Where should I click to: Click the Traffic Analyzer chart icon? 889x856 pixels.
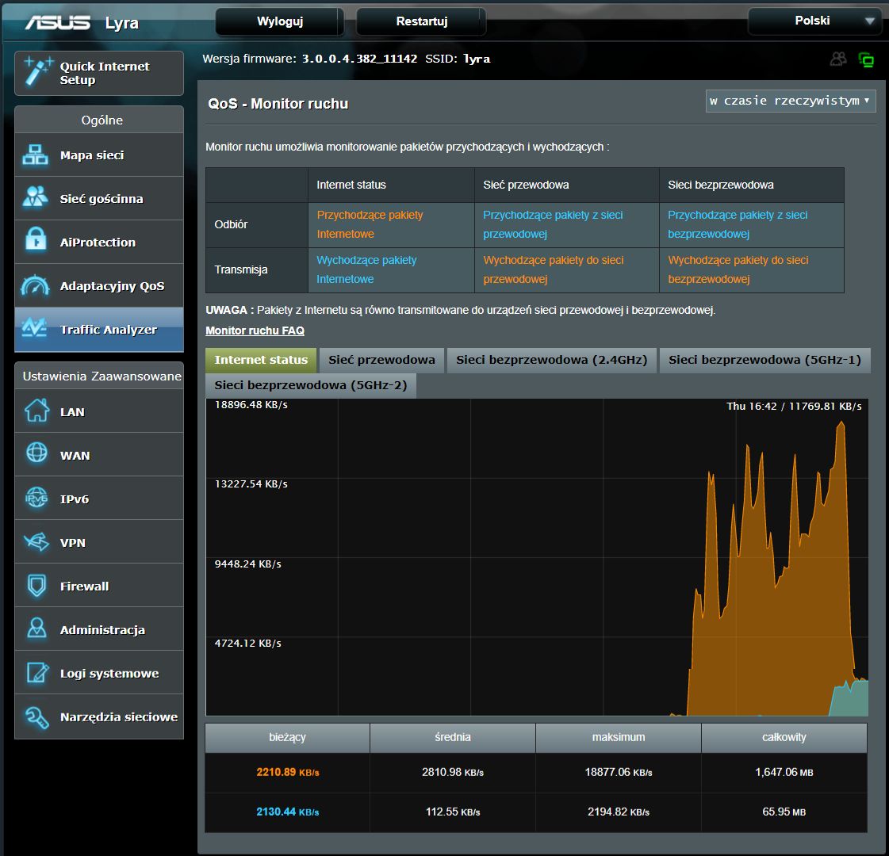pos(34,328)
